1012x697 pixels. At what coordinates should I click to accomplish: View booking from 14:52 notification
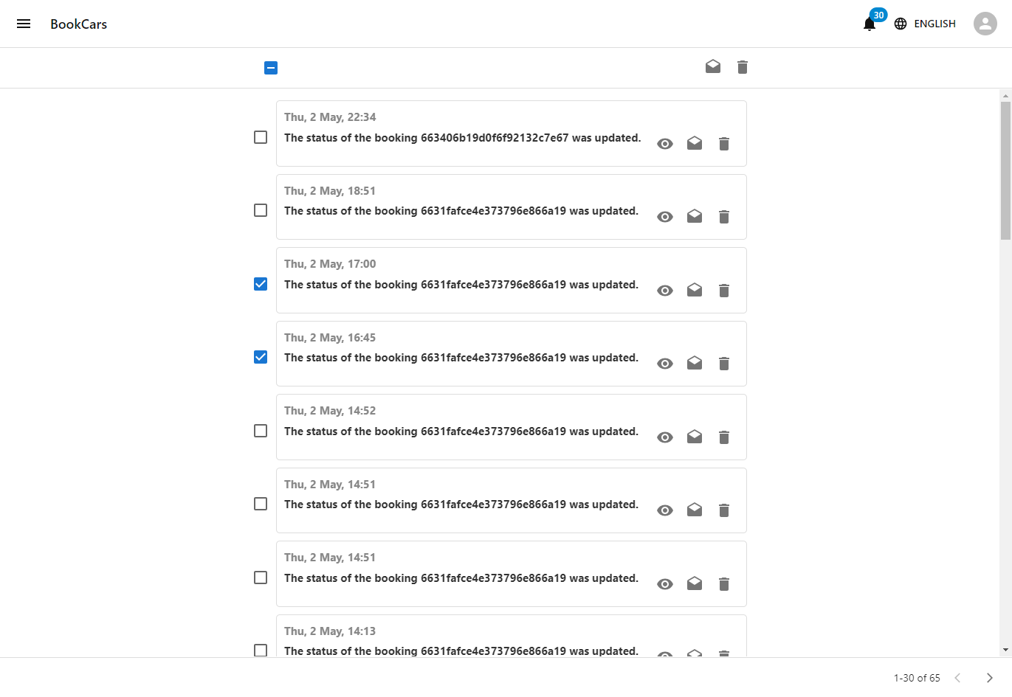[x=665, y=437]
